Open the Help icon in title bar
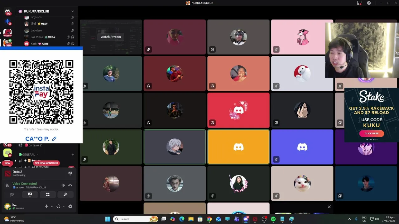The height and width of the screenshot is (224, 399). tap(369, 3)
